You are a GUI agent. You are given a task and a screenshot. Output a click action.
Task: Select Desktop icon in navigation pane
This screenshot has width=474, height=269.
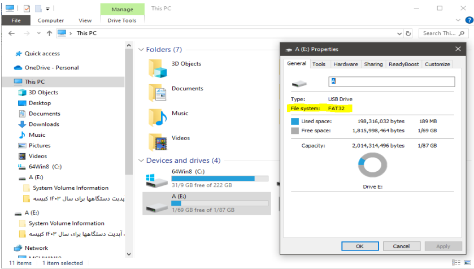(x=22, y=103)
